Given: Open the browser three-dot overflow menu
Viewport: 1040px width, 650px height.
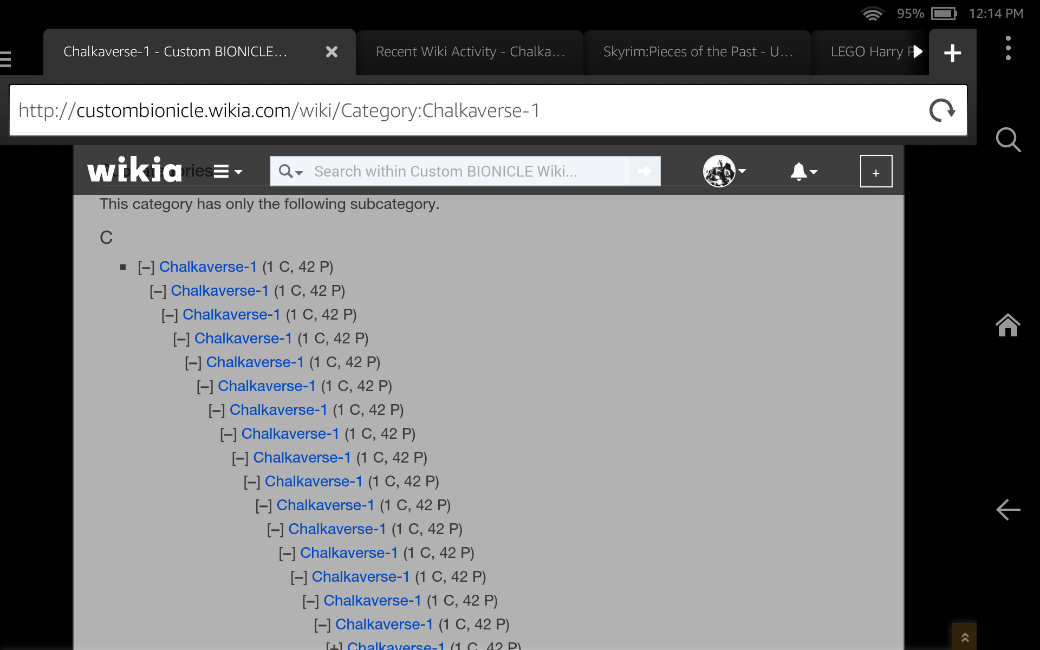Looking at the screenshot, I should pos(1007,48).
